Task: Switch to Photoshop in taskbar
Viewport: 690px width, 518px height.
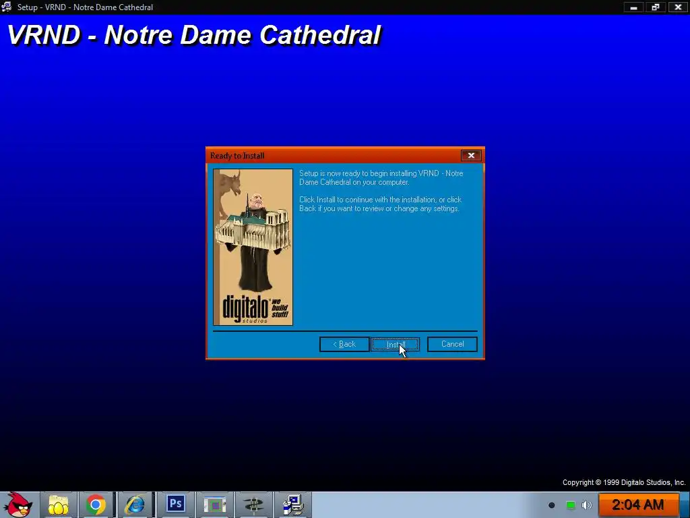Action: pos(175,504)
